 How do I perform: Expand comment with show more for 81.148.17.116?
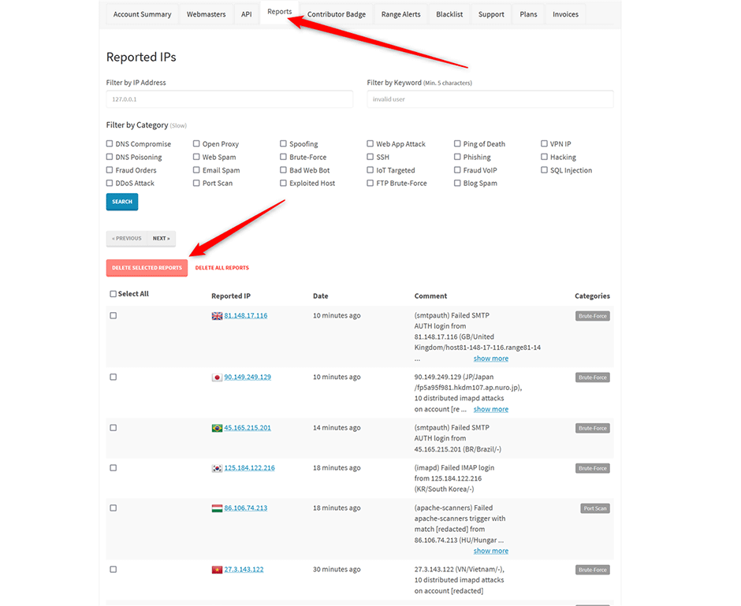[490, 359]
